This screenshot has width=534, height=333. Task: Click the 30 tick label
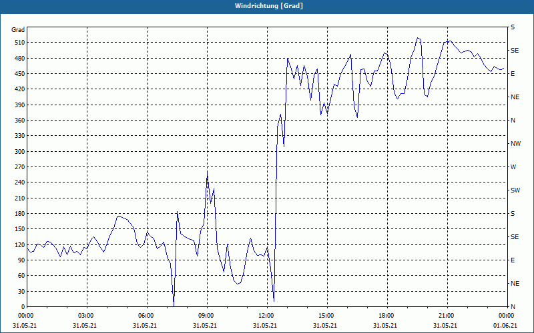[x=21, y=291]
